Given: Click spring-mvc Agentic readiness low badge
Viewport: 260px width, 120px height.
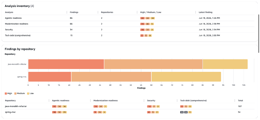Looking at the screenshot, I should pyautogui.click(x=64, y=112).
